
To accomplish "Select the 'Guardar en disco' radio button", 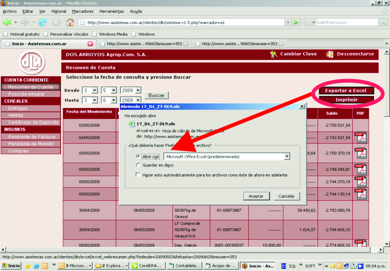I will pyautogui.click(x=138, y=165).
